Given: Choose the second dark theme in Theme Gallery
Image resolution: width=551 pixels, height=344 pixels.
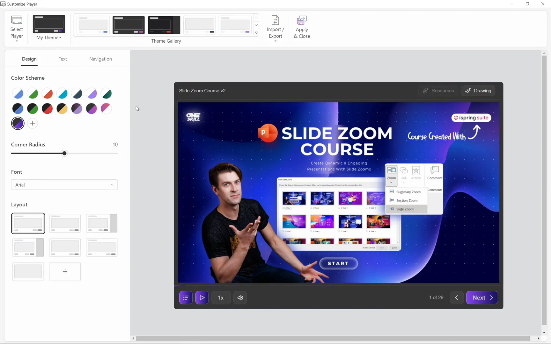Looking at the screenshot, I should (x=129, y=25).
